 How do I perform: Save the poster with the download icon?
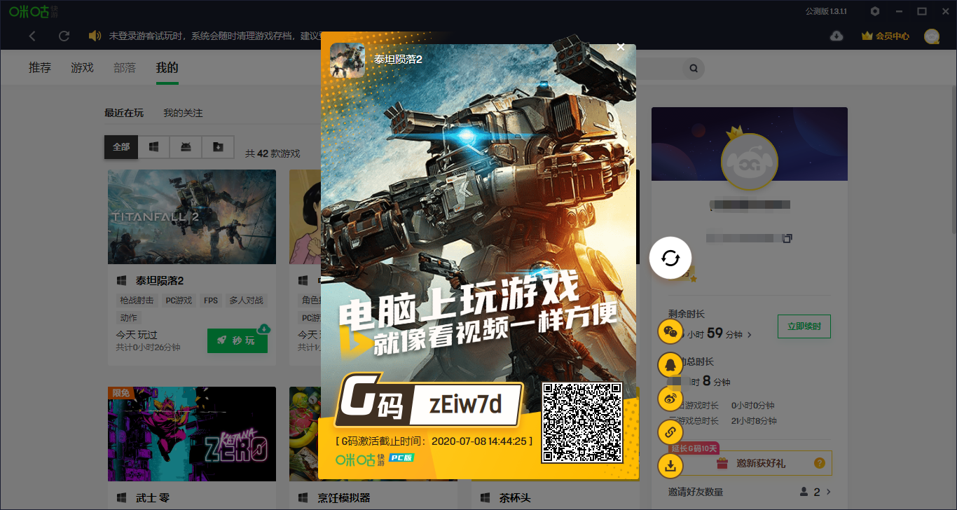pos(670,465)
